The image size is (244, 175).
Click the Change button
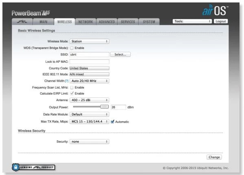(x=214, y=157)
